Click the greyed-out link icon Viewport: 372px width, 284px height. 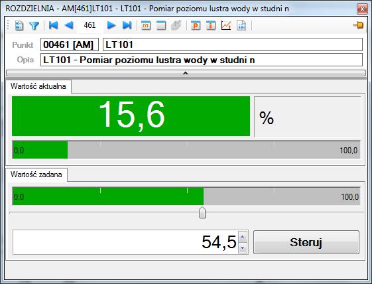(x=176, y=25)
